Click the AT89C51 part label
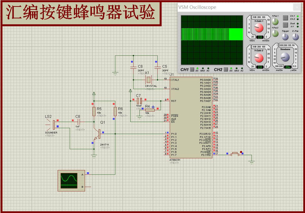 (x=175, y=160)
